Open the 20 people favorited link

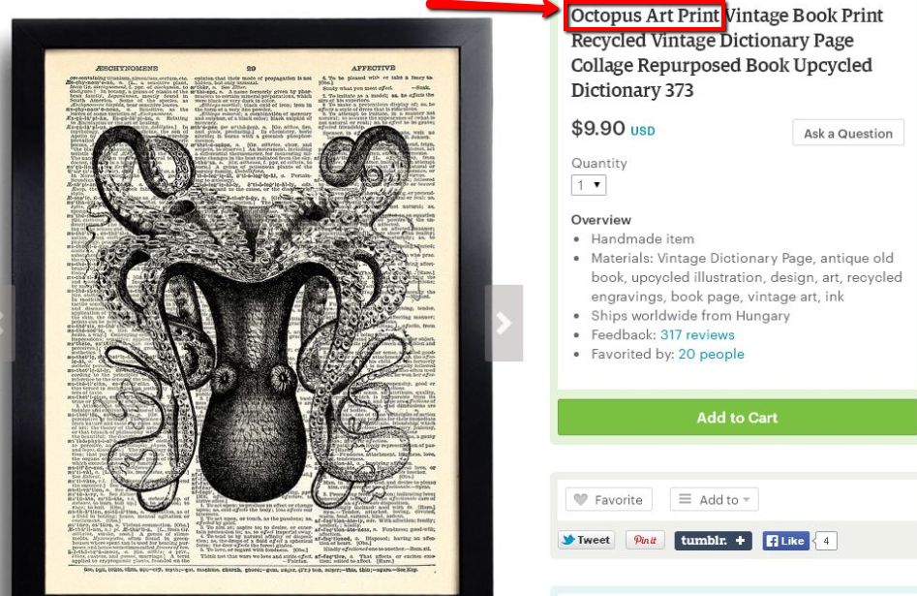tap(711, 354)
